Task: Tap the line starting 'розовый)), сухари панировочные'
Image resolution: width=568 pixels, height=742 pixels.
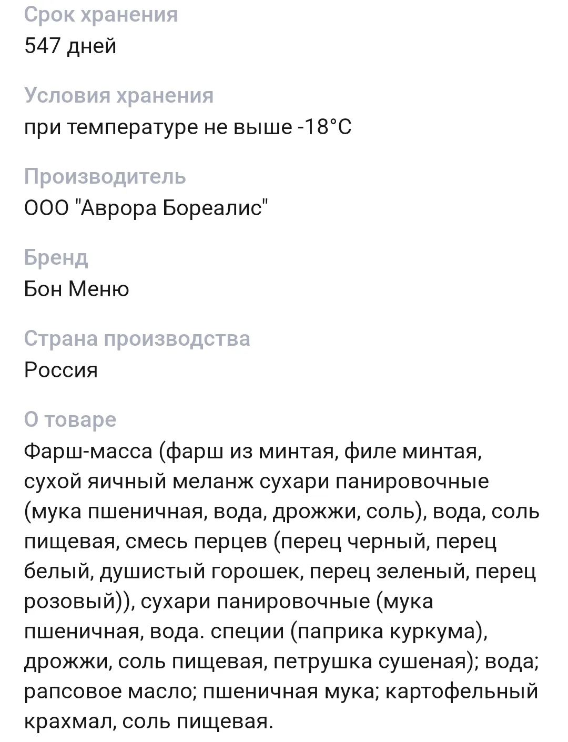Action: coord(229,601)
